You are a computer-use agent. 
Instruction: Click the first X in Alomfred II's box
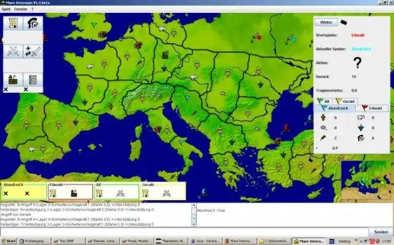pyautogui.click(x=6, y=193)
